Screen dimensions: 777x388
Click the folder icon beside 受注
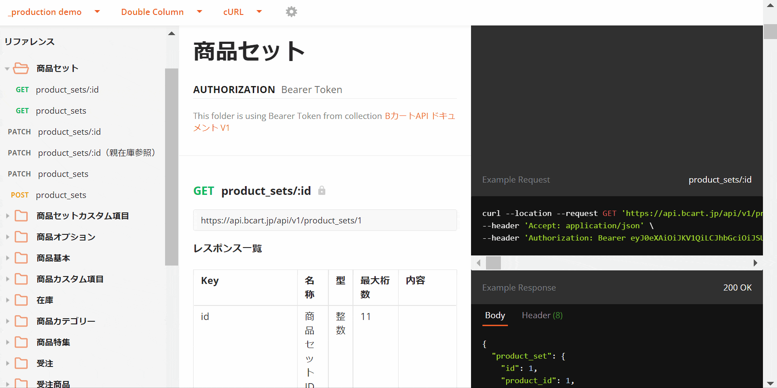pyautogui.click(x=21, y=363)
